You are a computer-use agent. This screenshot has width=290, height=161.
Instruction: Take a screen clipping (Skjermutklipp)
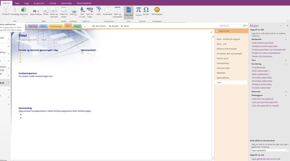tap(36, 11)
